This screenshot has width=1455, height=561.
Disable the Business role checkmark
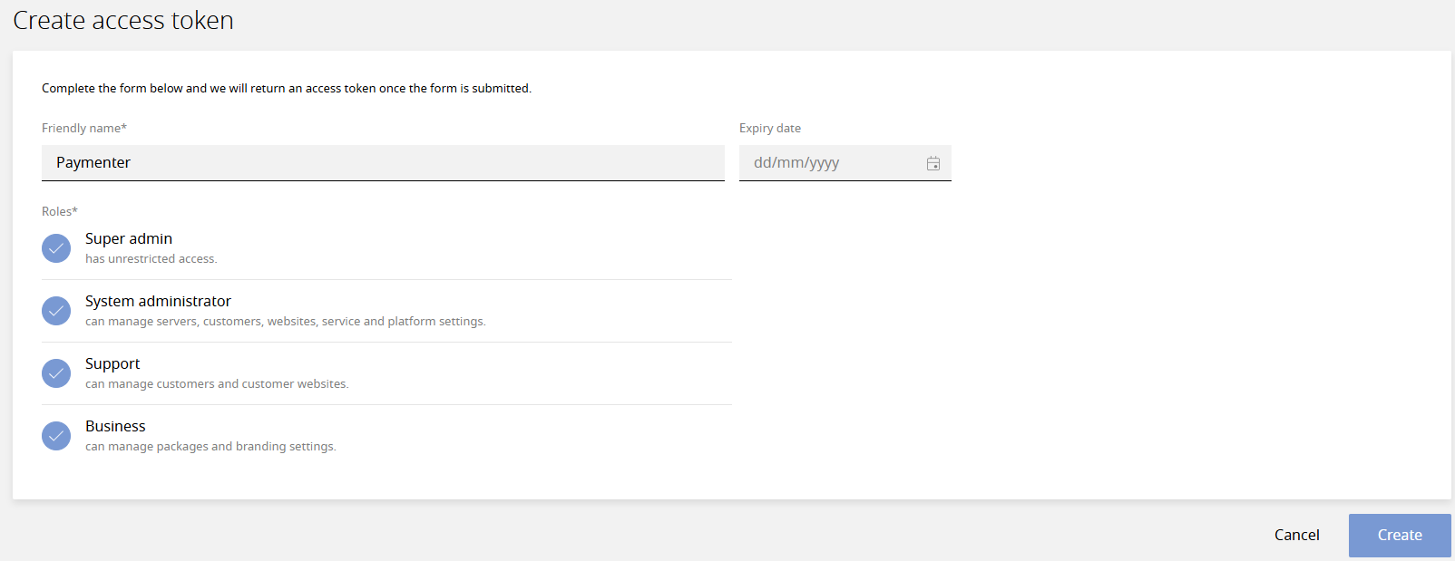click(x=56, y=436)
